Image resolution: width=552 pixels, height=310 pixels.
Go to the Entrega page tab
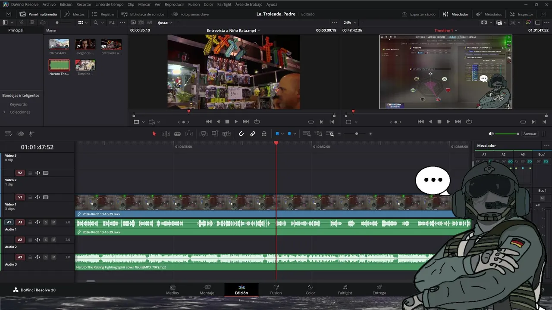tap(379, 290)
